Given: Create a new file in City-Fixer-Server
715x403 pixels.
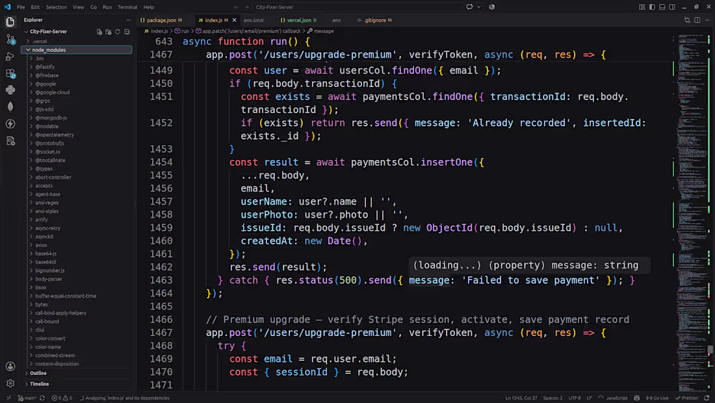Looking at the screenshot, I should (99, 32).
